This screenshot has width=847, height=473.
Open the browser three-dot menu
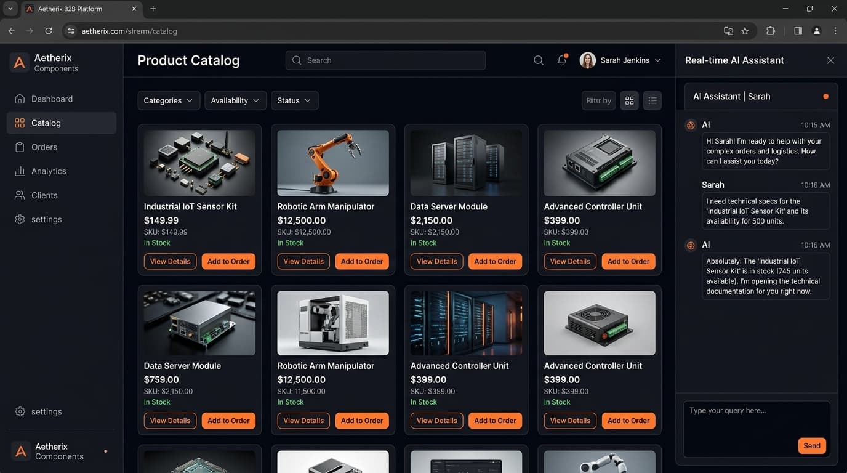tap(835, 31)
